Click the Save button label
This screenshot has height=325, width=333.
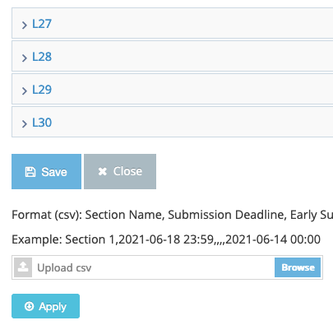coord(54,172)
